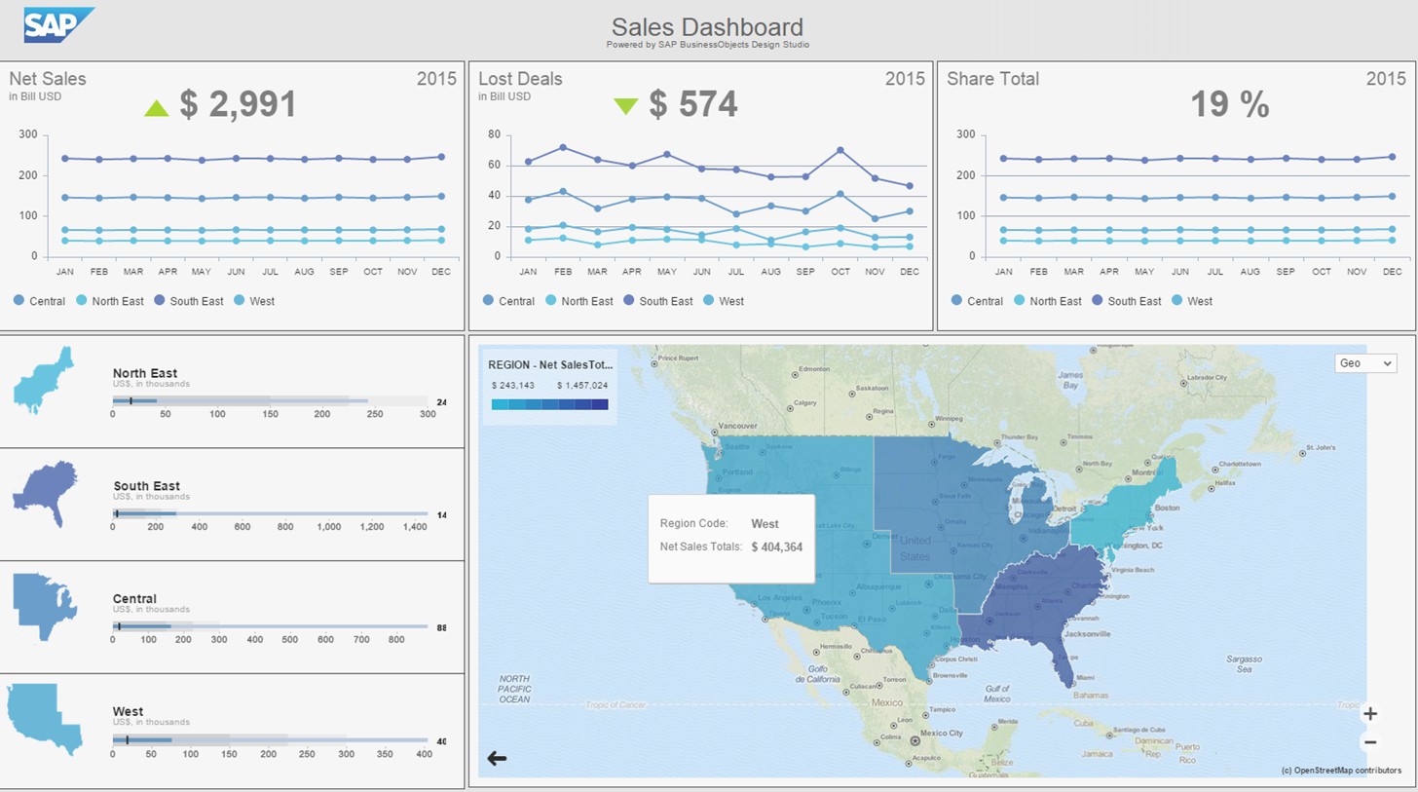Zoom out on the map with minus
Image resolution: width=1418 pixels, height=792 pixels.
[1370, 742]
